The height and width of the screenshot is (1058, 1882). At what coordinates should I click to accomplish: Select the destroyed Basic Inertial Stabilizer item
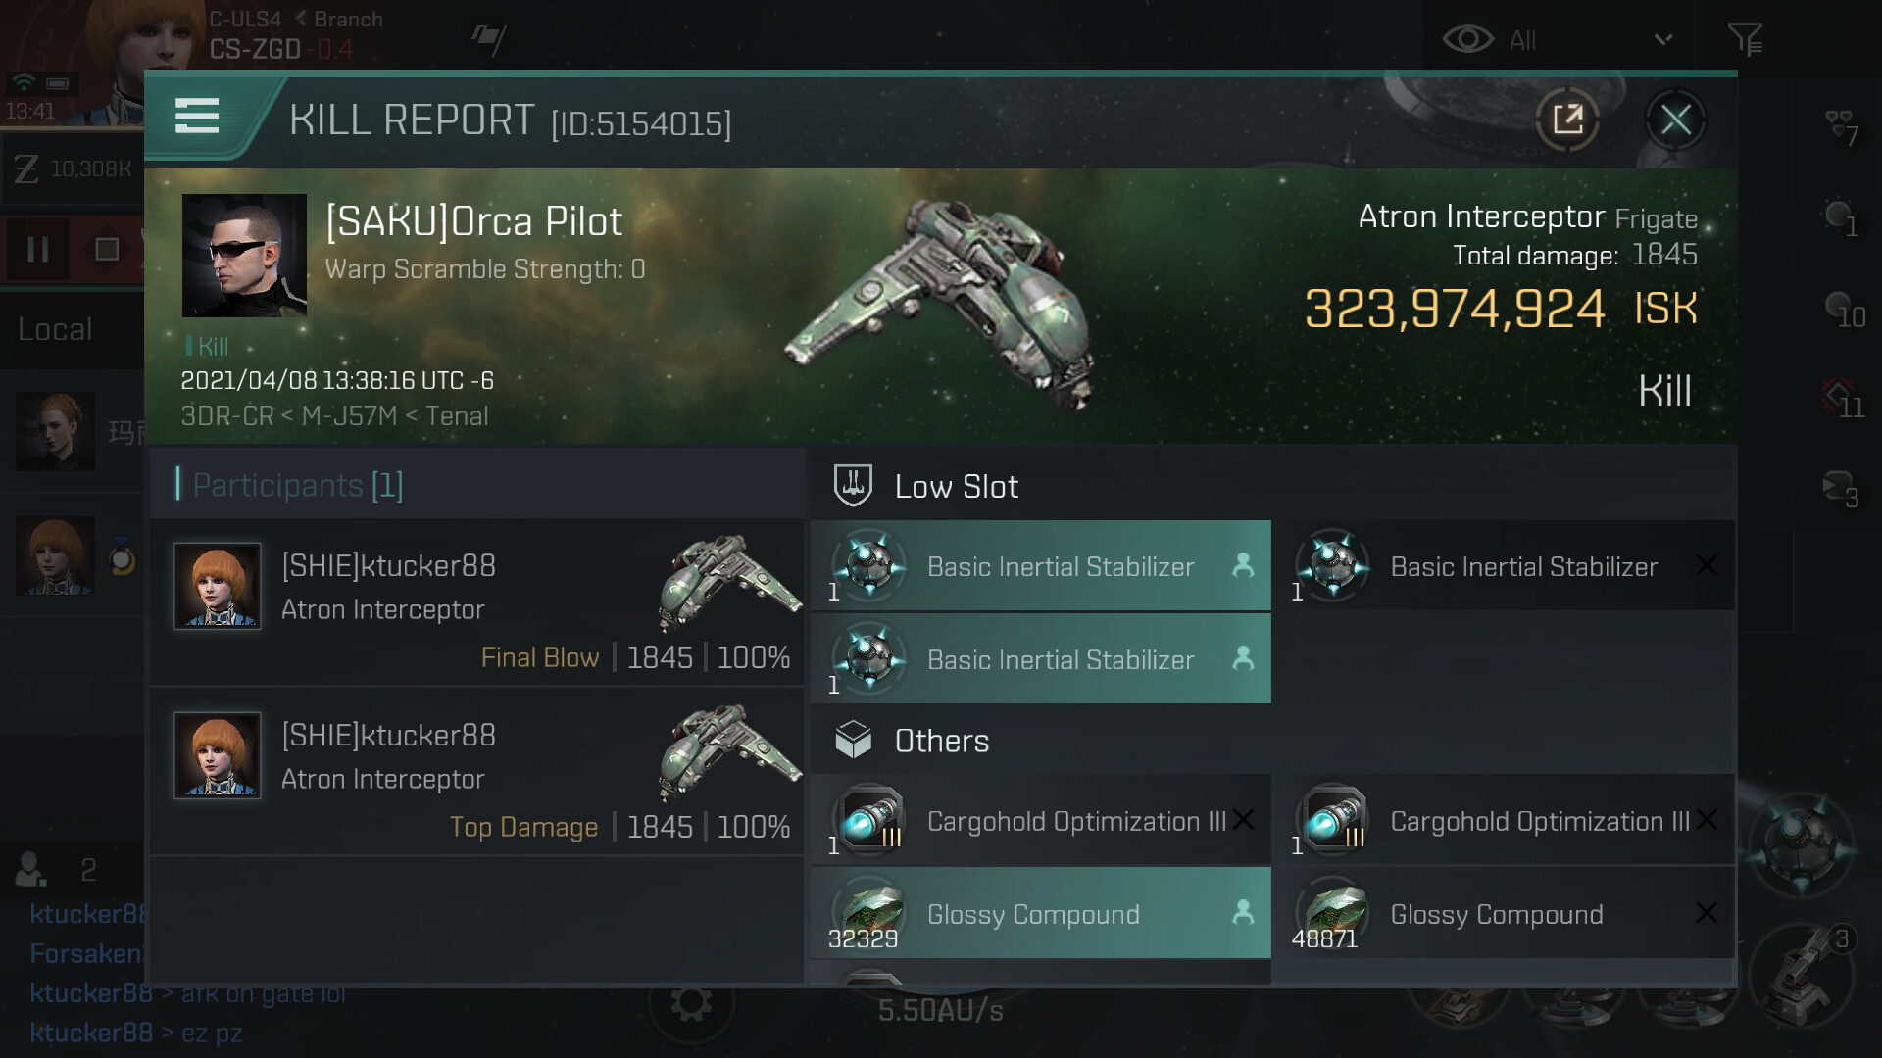pos(1510,566)
